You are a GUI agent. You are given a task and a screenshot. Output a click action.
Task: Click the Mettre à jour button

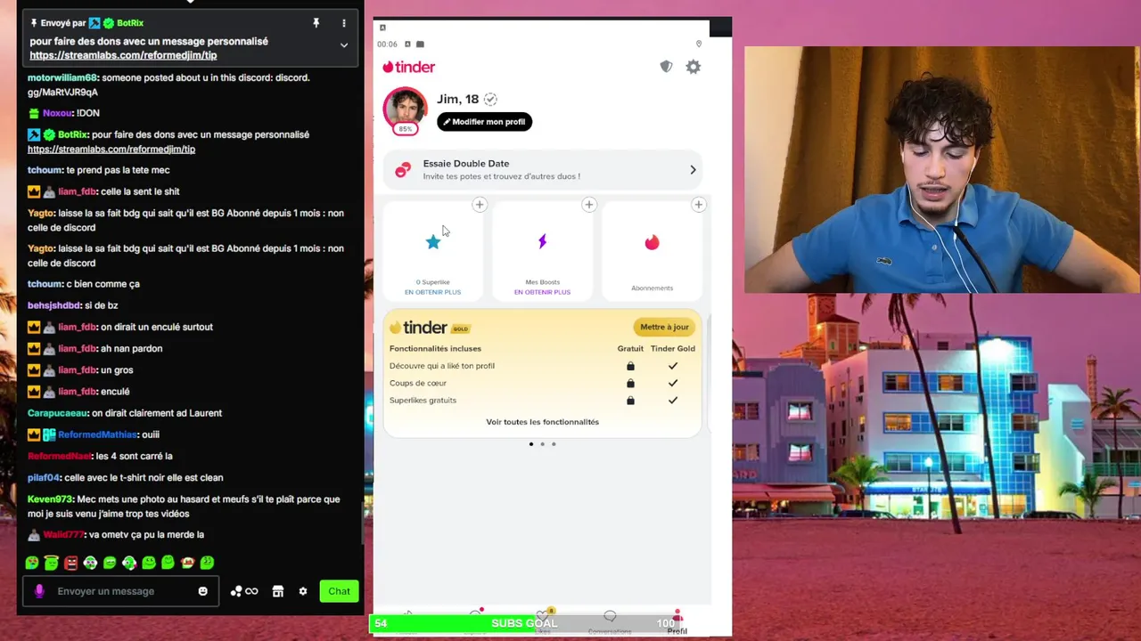click(664, 327)
